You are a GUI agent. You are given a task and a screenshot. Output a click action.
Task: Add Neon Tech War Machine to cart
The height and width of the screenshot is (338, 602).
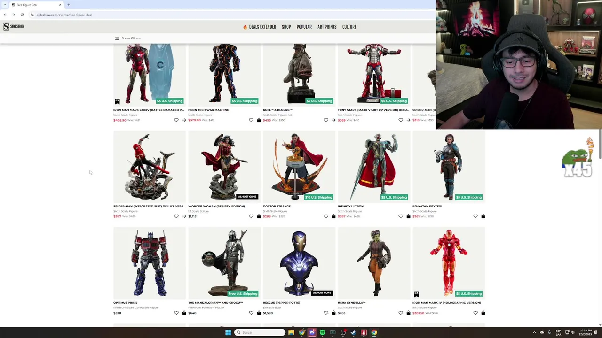[x=259, y=120]
